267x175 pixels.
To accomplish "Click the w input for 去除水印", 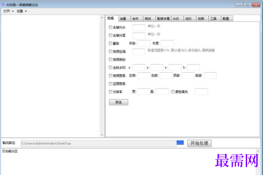I will click(x=175, y=68).
